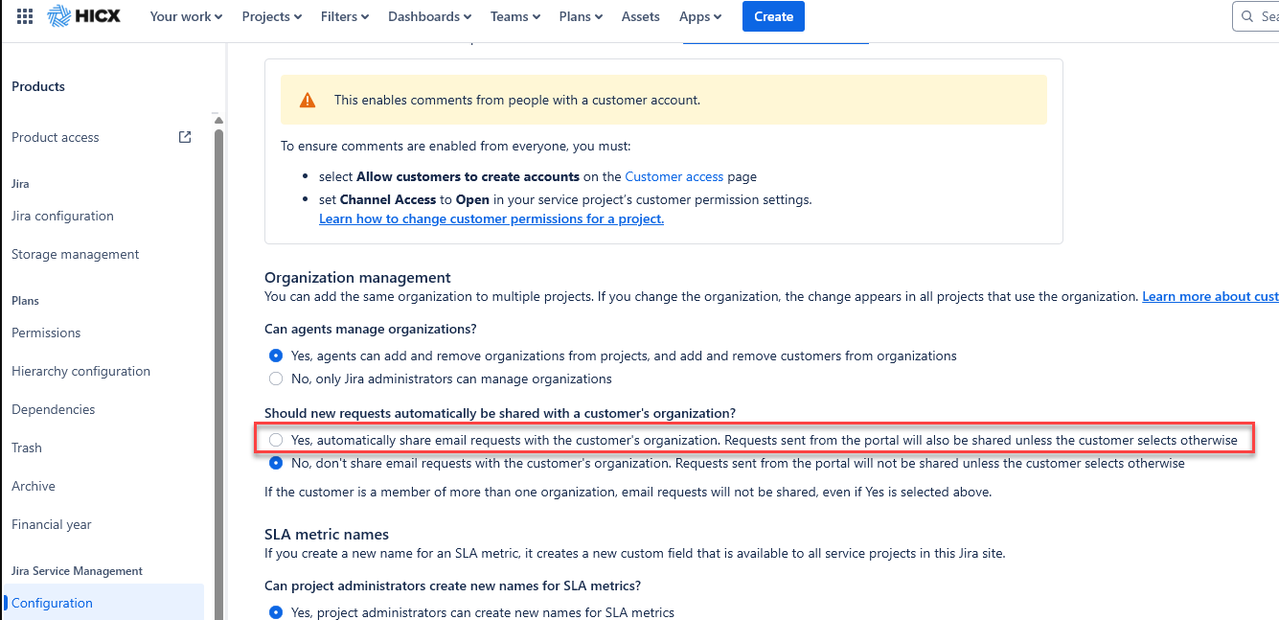
Task: Open the Filters dropdown menu
Action: point(345,16)
